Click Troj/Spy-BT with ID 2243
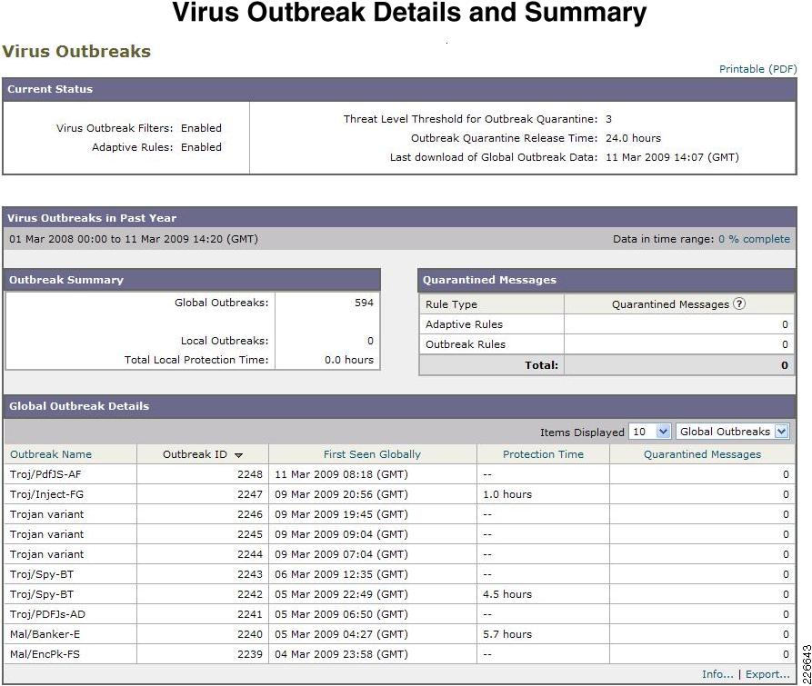This screenshot has height=686, width=812. (42, 574)
